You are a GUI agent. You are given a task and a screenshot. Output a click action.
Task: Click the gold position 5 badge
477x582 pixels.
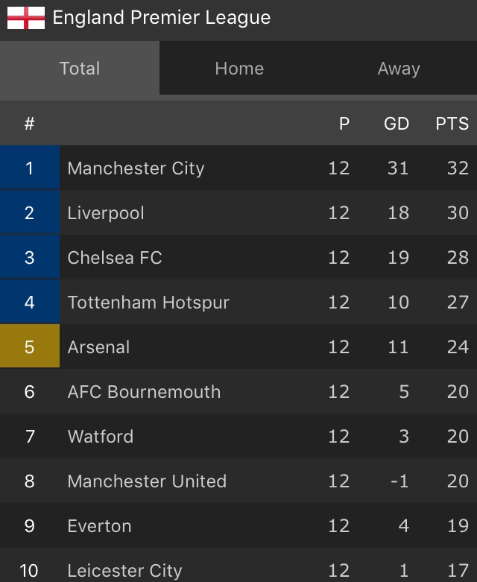(x=29, y=347)
